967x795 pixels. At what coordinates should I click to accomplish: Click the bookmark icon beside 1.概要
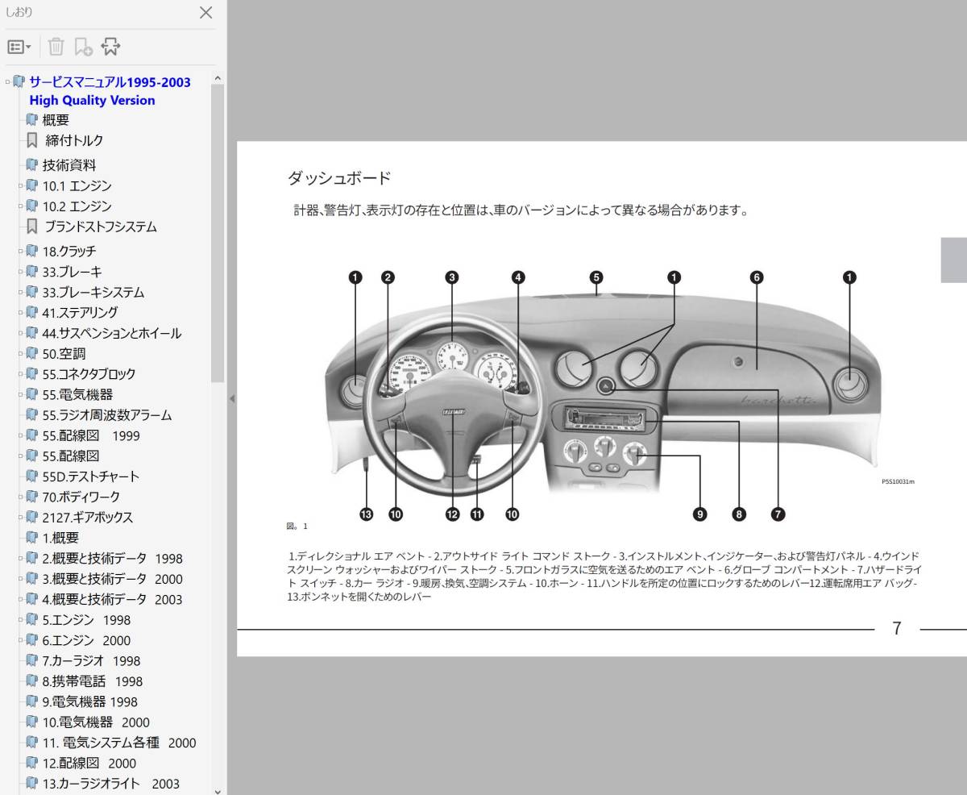(x=32, y=537)
